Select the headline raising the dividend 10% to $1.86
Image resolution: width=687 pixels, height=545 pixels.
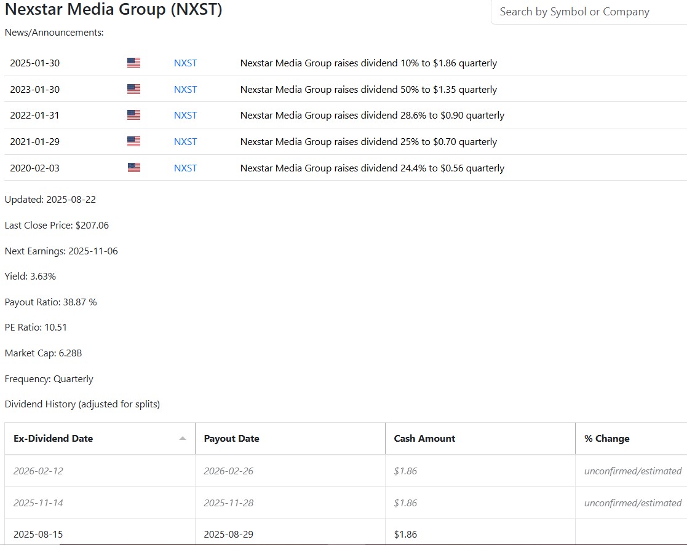pos(368,63)
